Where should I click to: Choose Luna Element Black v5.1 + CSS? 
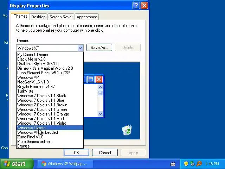point(50,73)
